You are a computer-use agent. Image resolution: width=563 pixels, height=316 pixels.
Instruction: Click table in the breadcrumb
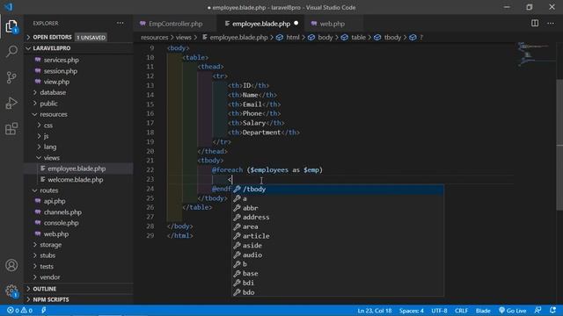358,37
